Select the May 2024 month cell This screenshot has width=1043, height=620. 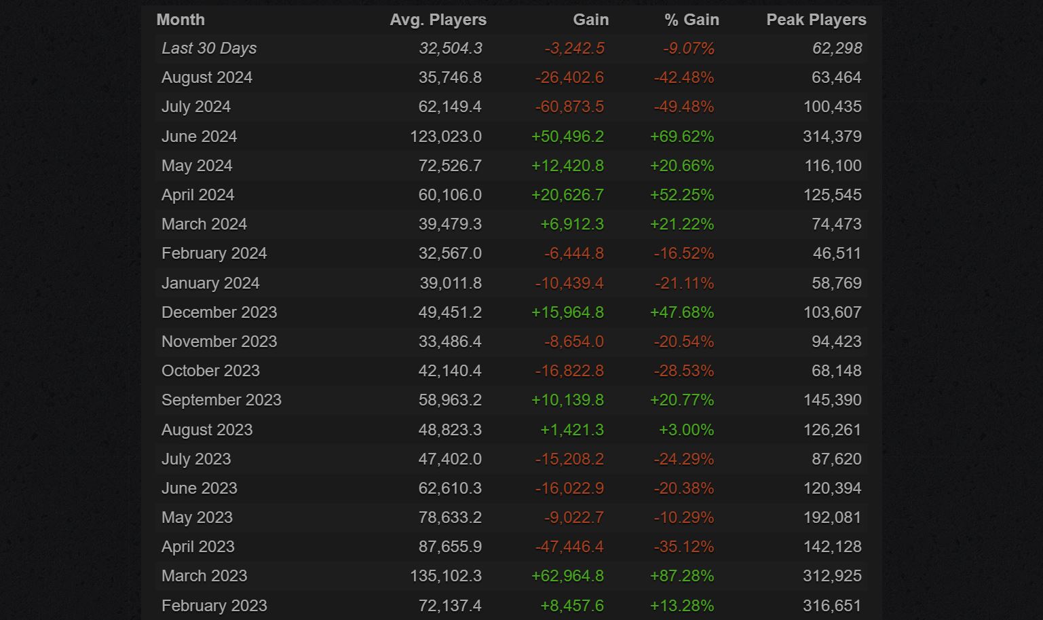click(x=197, y=166)
